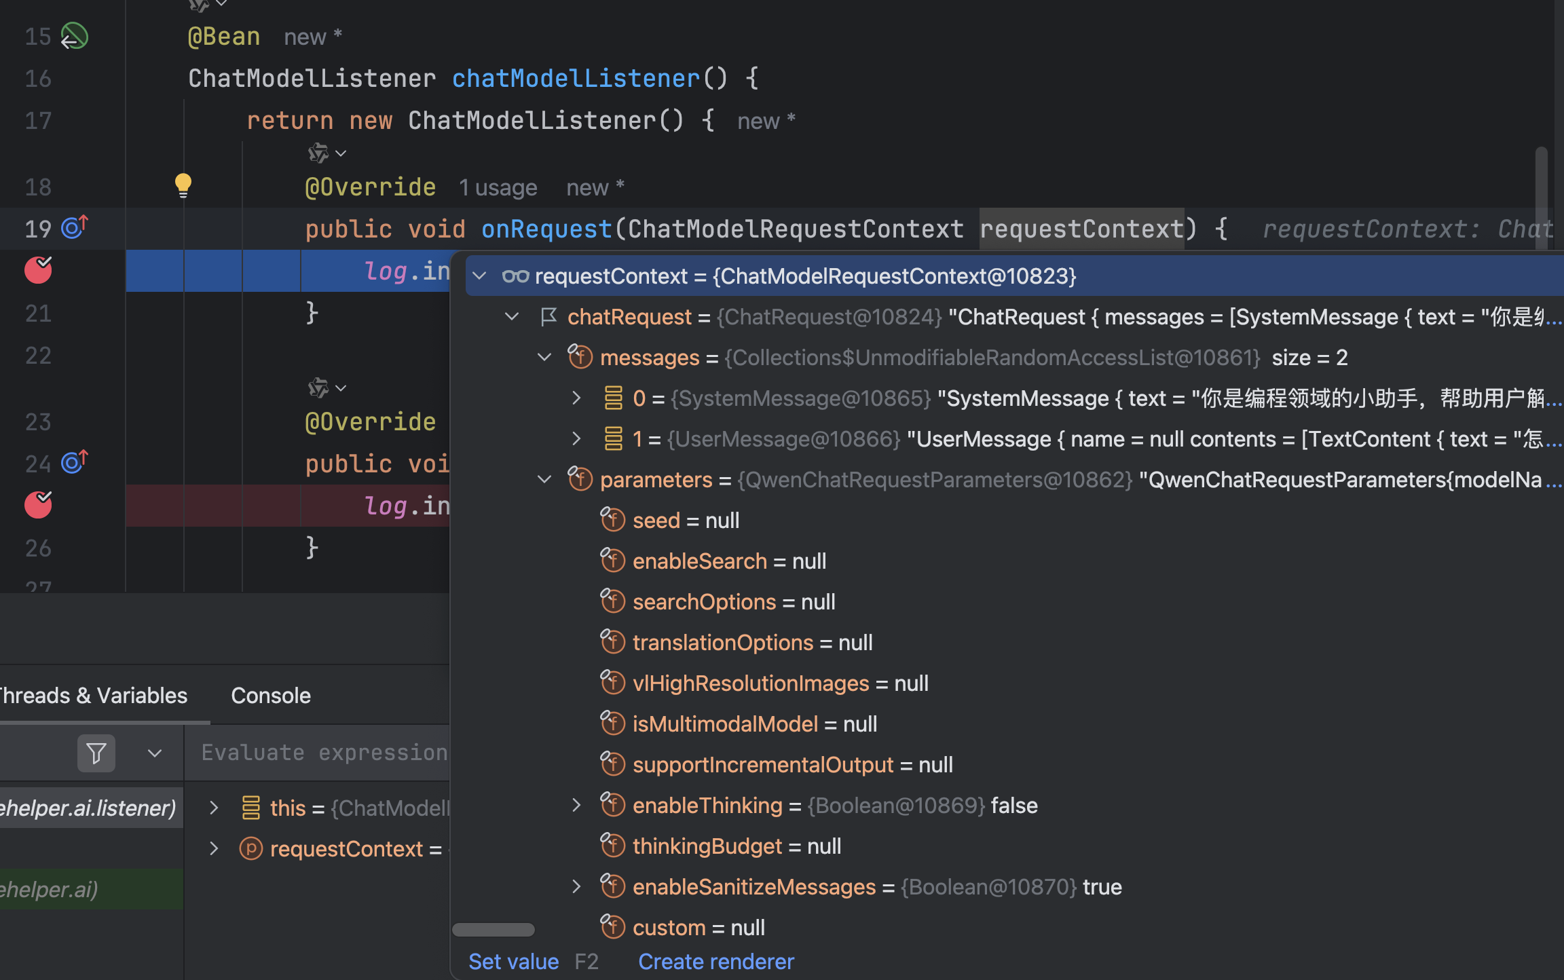Click the Spring bean gutter icon on line 15
Screen dimensions: 1564x980
[x=75, y=36]
